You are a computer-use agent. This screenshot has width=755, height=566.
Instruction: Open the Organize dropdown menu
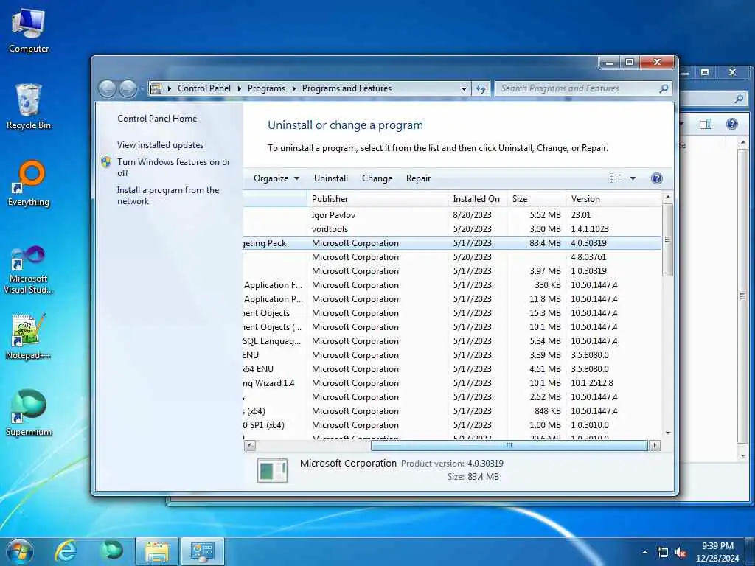[276, 178]
